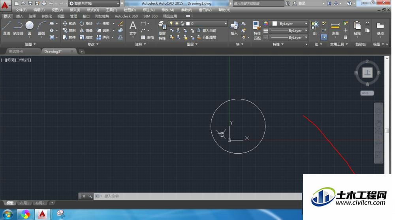
Task: Click the Paste (粘贴) icon
Action: pos(357,28)
